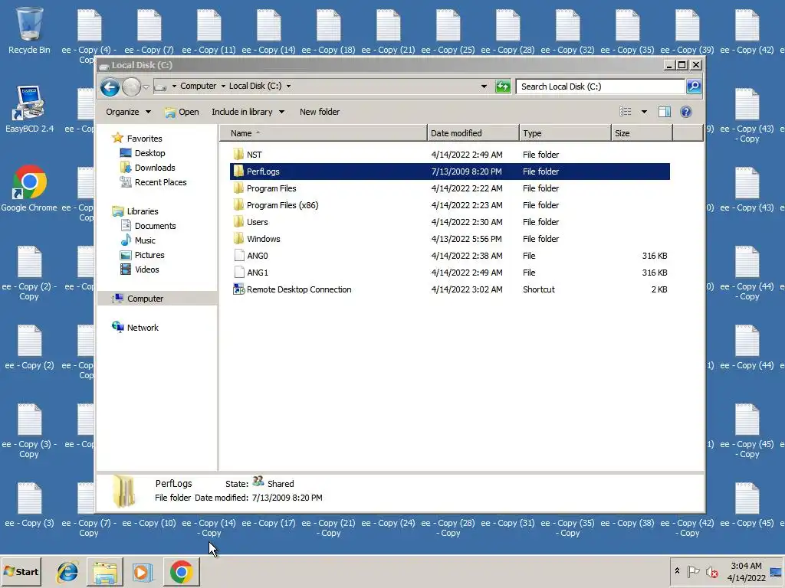Refresh the Local Disk (C:) view
The image size is (785, 588).
(x=503, y=87)
